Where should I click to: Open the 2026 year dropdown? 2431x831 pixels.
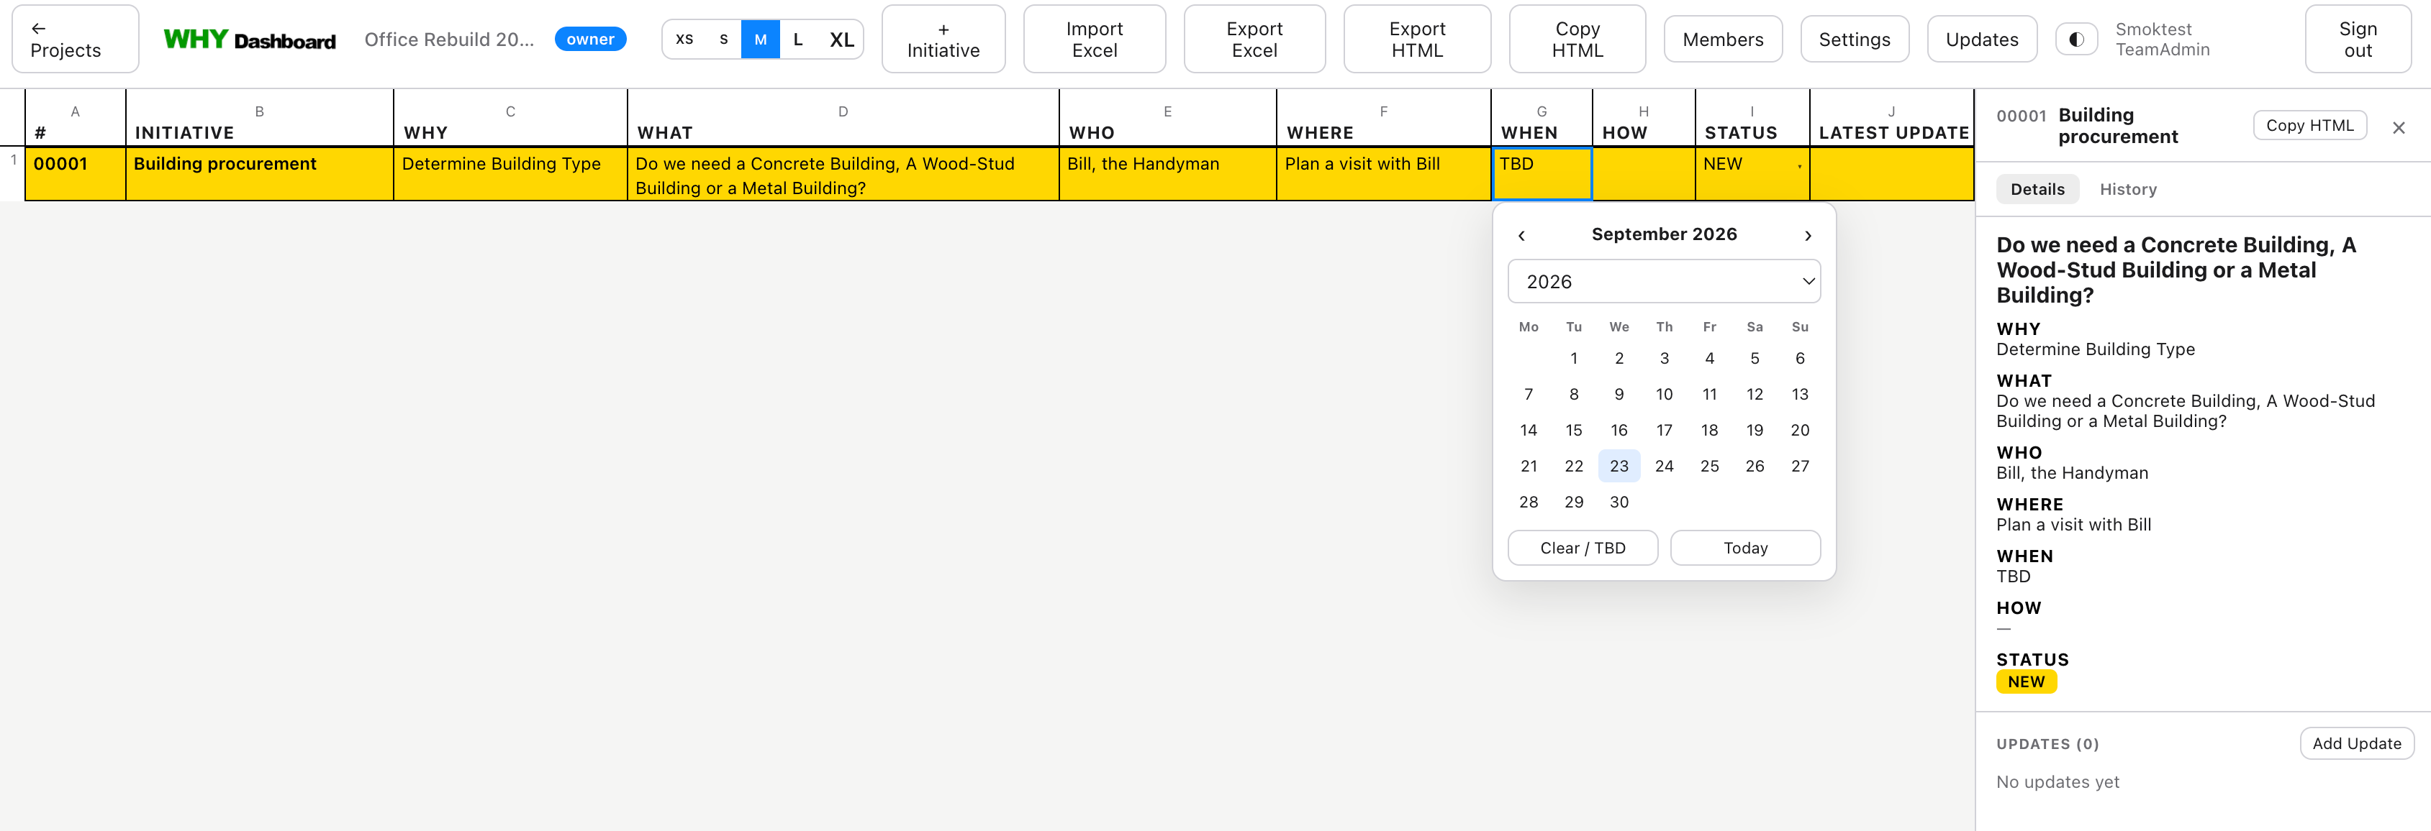pos(1664,282)
